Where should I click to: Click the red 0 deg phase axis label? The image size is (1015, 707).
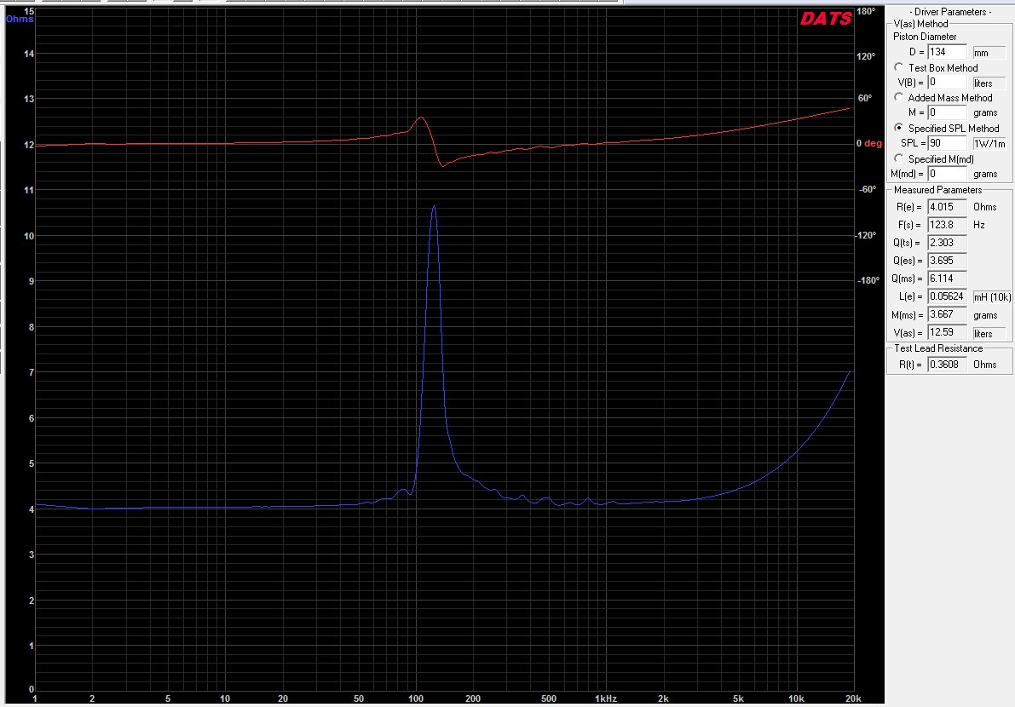[868, 144]
